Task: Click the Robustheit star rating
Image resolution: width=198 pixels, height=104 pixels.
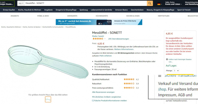Action: pos(129,83)
